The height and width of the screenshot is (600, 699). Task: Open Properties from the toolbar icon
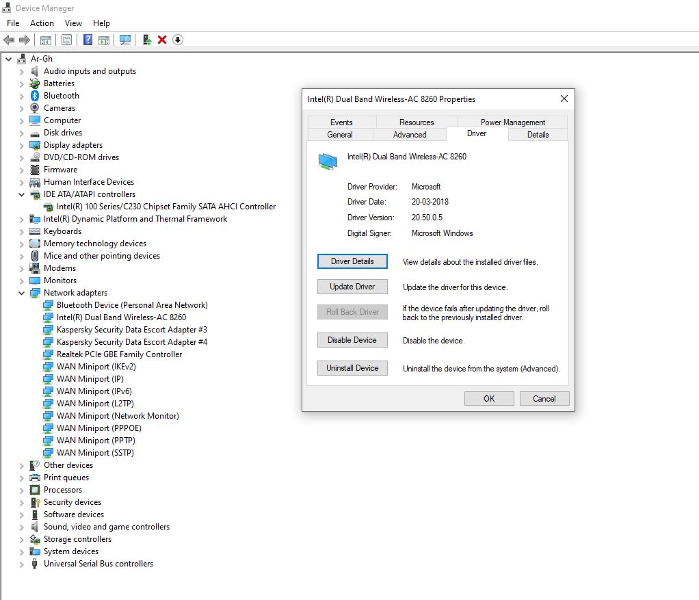(x=67, y=40)
